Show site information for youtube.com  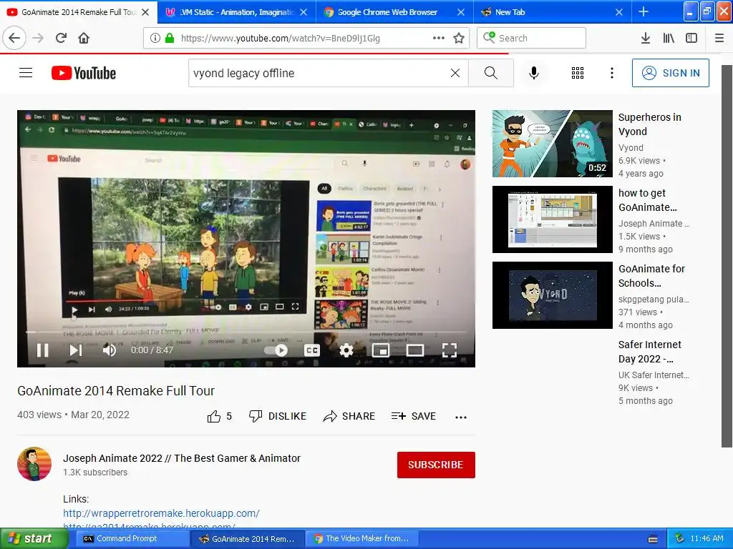155,38
